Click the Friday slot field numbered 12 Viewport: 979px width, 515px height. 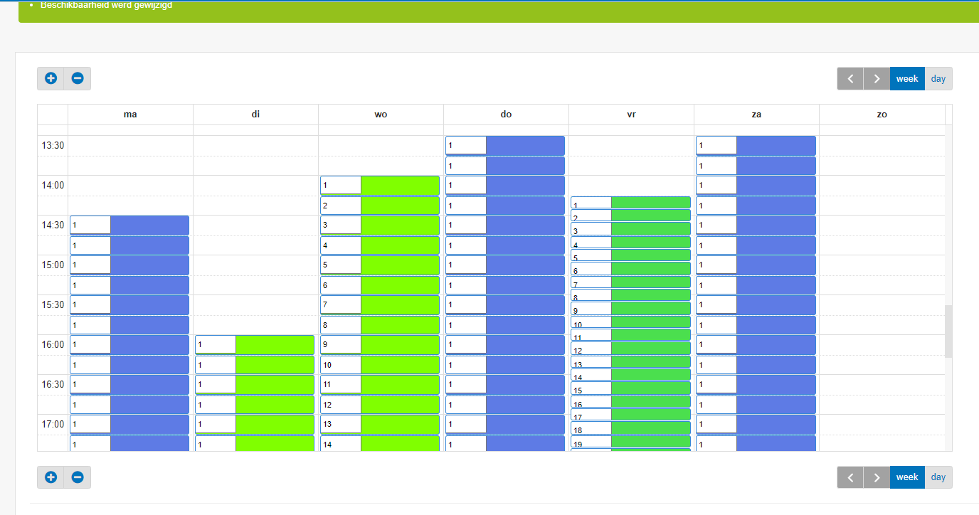pos(591,350)
